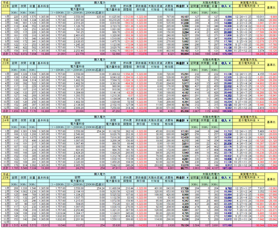Select the 23年 total income cell 195,936
The width and height of the screenshot is (279, 228).
(225, 111)
